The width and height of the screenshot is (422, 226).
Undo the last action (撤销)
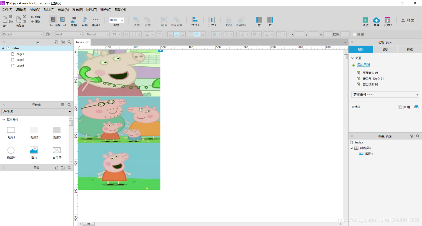tap(35, 17)
